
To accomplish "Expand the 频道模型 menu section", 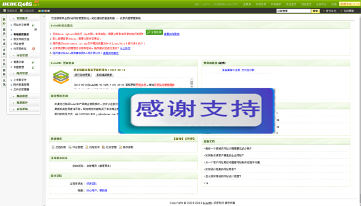I will point(24,96).
